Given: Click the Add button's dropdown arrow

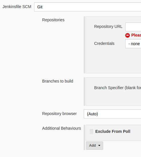Looking at the screenshot, I should click(x=99, y=145).
